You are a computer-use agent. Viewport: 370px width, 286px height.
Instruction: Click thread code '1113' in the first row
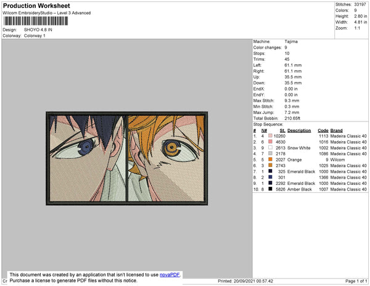[x=324, y=136]
